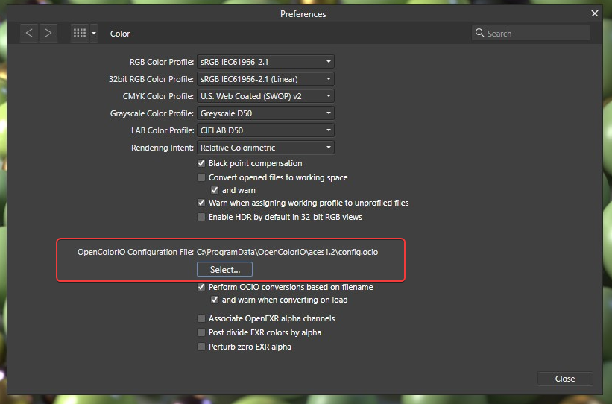Viewport: 612px width, 404px height.
Task: Click the 'LAB Color Profile:' label
Action: tap(163, 130)
